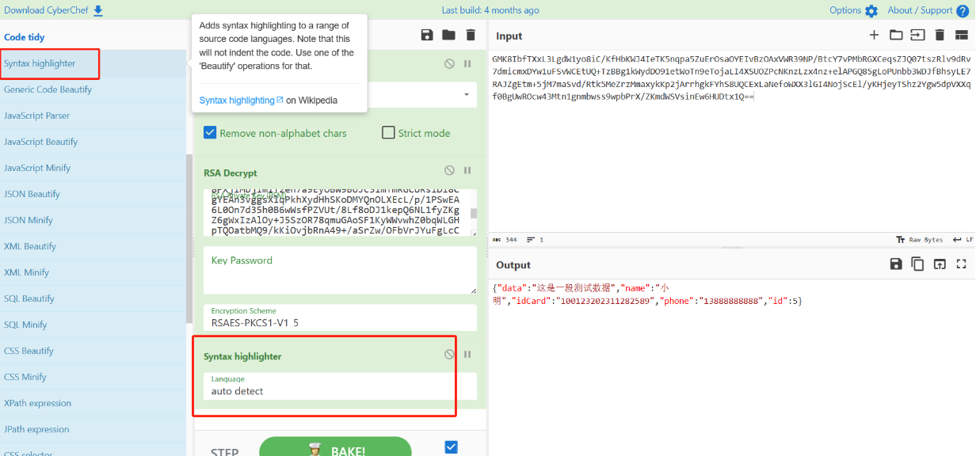Viewport: 976px width, 456px height.
Task: Click Last build: 4 months ago notice
Action: coord(490,10)
